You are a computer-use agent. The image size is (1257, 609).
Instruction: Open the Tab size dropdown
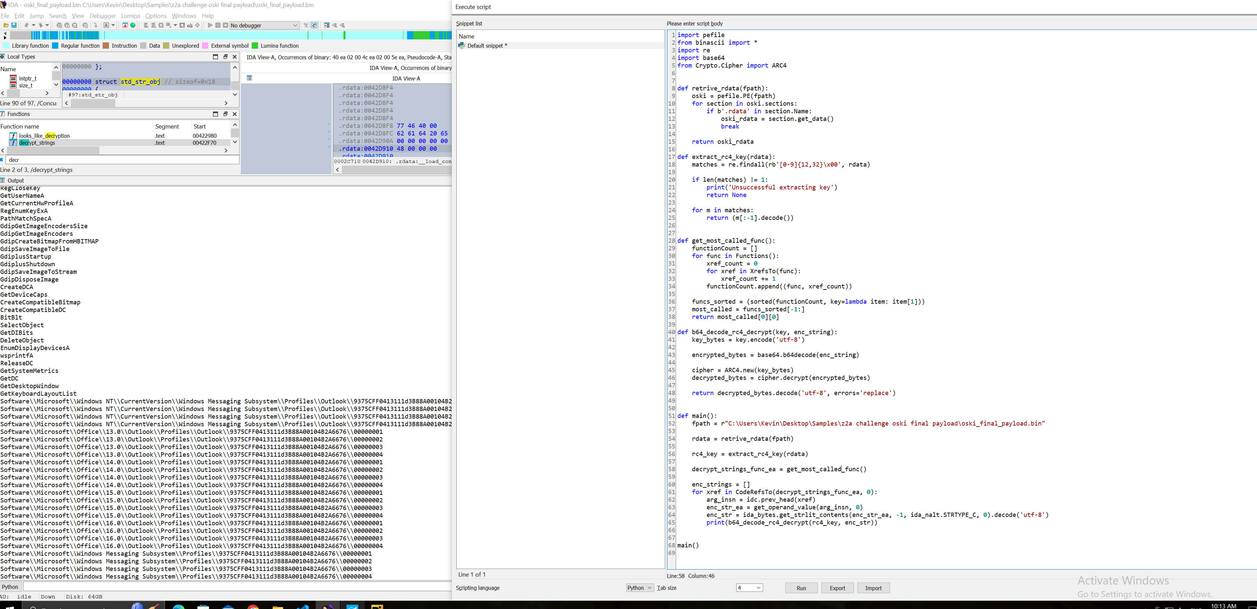[750, 587]
